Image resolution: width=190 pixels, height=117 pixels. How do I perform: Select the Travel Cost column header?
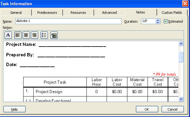pyautogui.click(x=158, y=82)
